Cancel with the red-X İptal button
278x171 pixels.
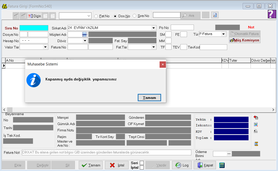click(x=117, y=165)
